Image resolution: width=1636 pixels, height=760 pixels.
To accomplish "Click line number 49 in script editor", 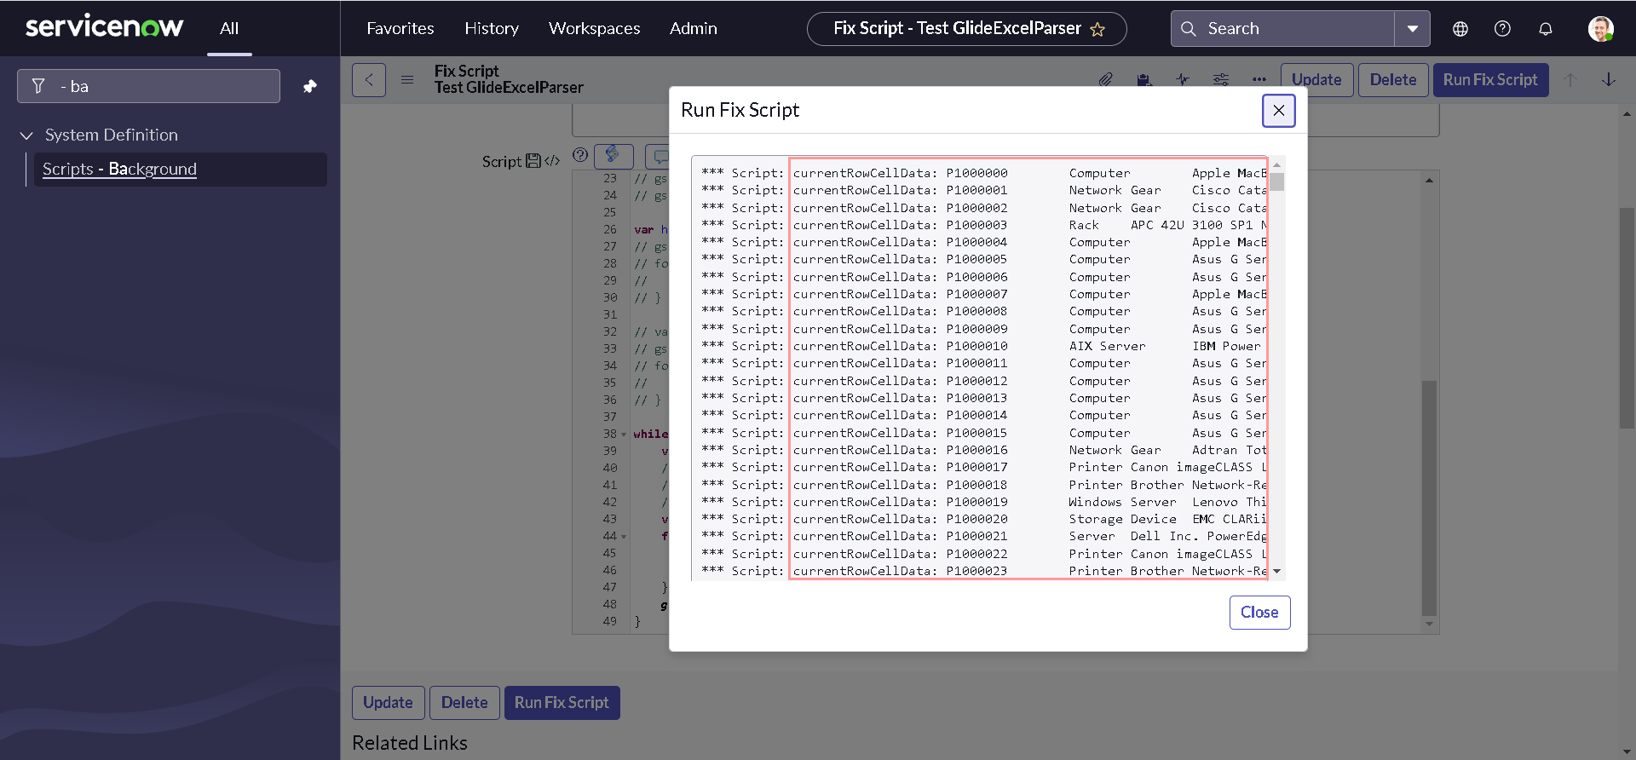I will coord(609,622).
